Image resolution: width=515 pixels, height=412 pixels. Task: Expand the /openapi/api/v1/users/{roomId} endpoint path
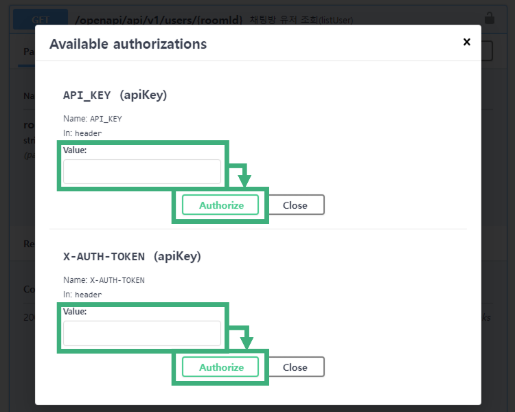[158, 20]
